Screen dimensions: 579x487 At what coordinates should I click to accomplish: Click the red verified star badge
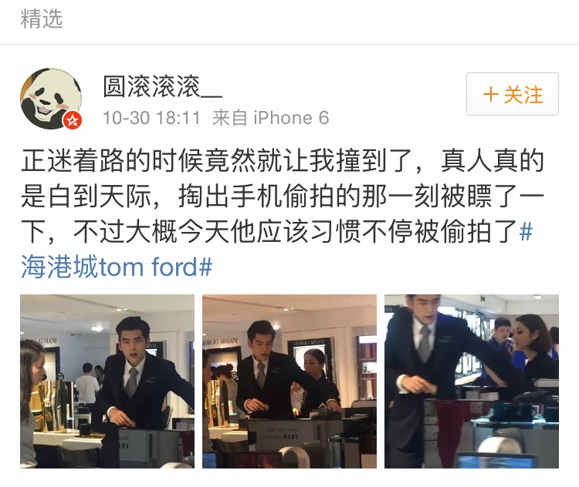point(73,120)
